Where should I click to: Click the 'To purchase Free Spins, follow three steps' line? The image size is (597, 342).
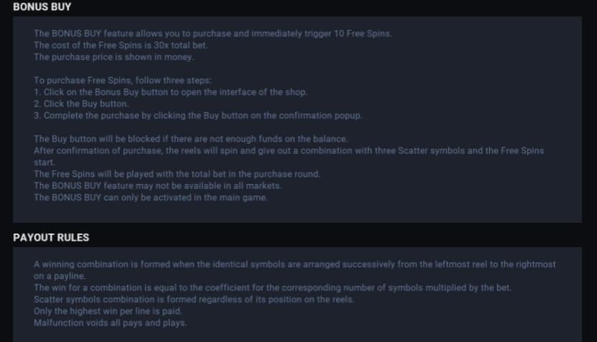coord(123,80)
